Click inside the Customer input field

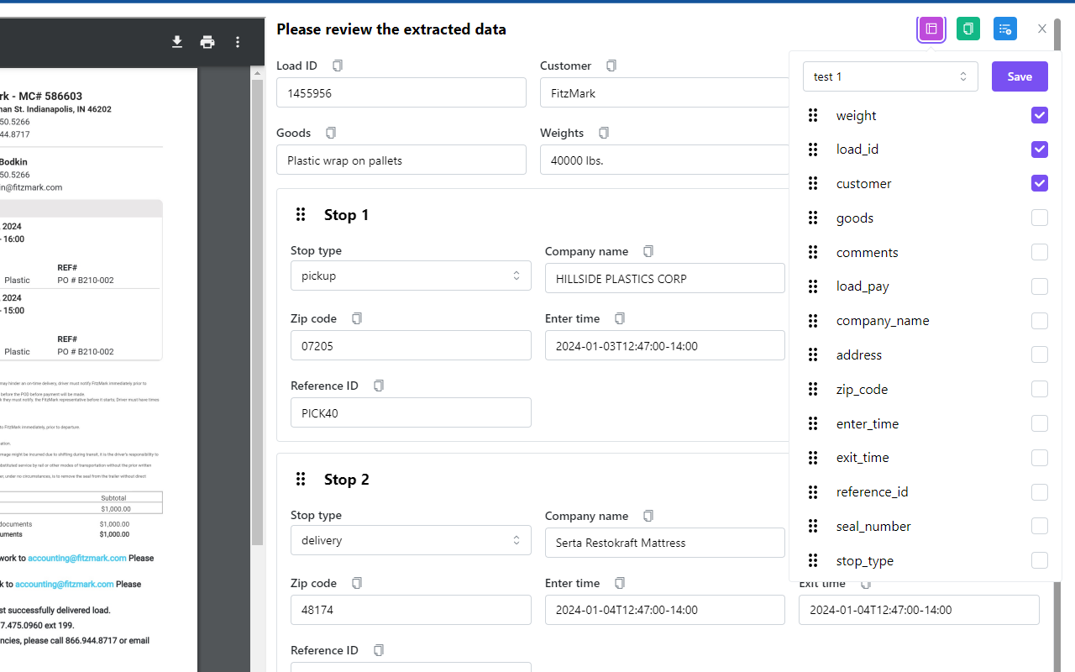click(x=663, y=92)
